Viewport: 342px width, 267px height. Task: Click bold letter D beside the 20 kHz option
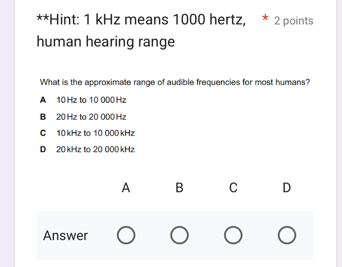(43, 149)
